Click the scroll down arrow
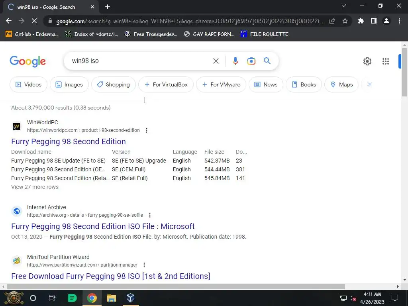This screenshot has height=306, width=408. [x=404, y=280]
